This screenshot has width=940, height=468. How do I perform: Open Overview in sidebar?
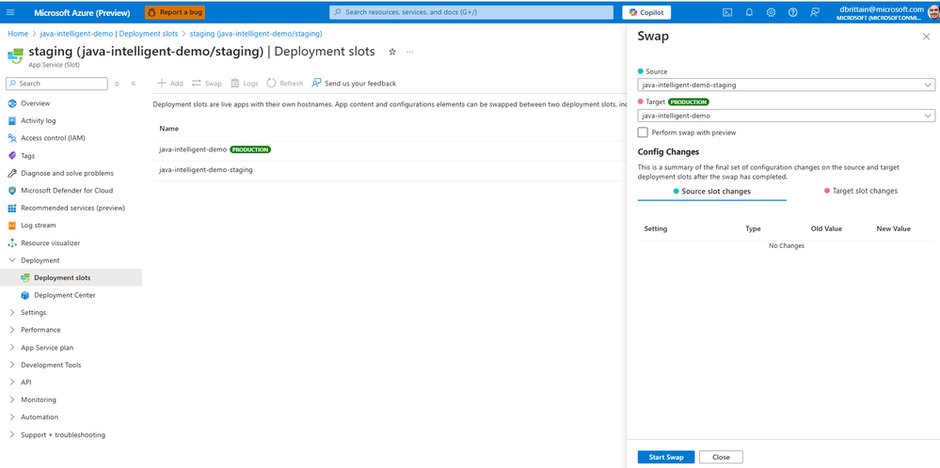(36, 103)
